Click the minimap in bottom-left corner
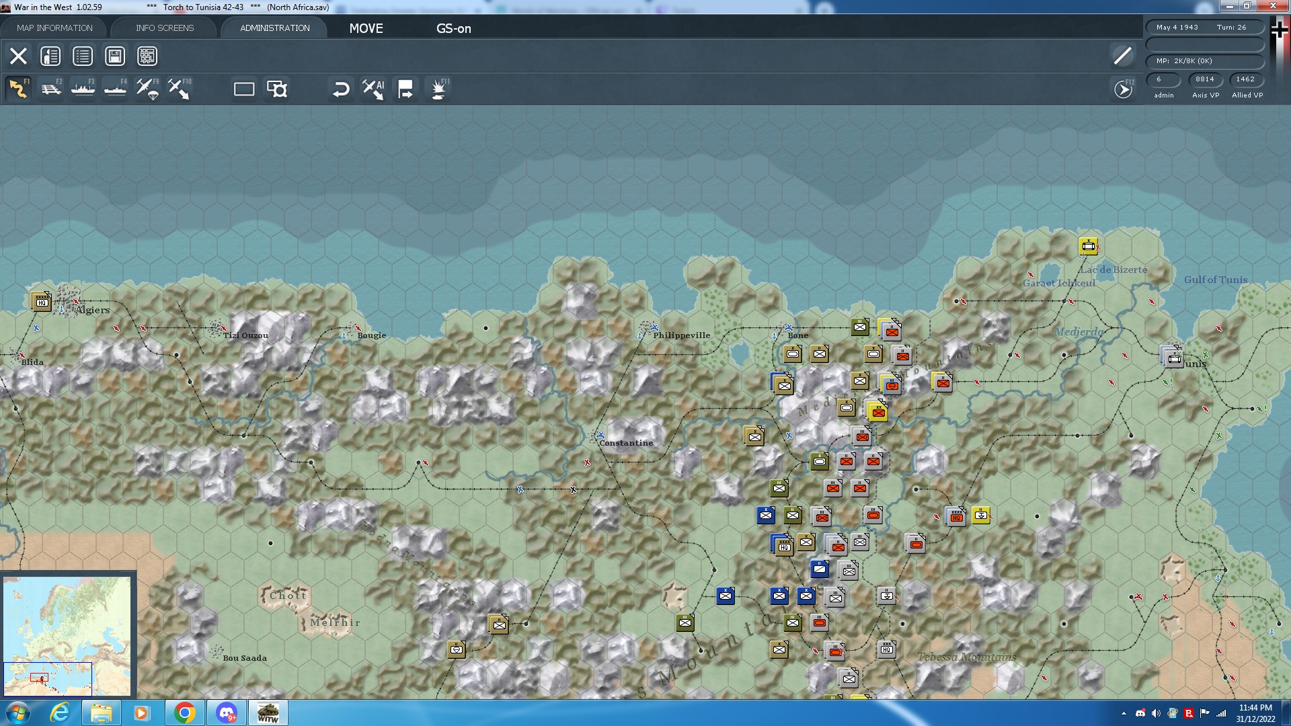Image resolution: width=1291 pixels, height=726 pixels. (x=67, y=635)
